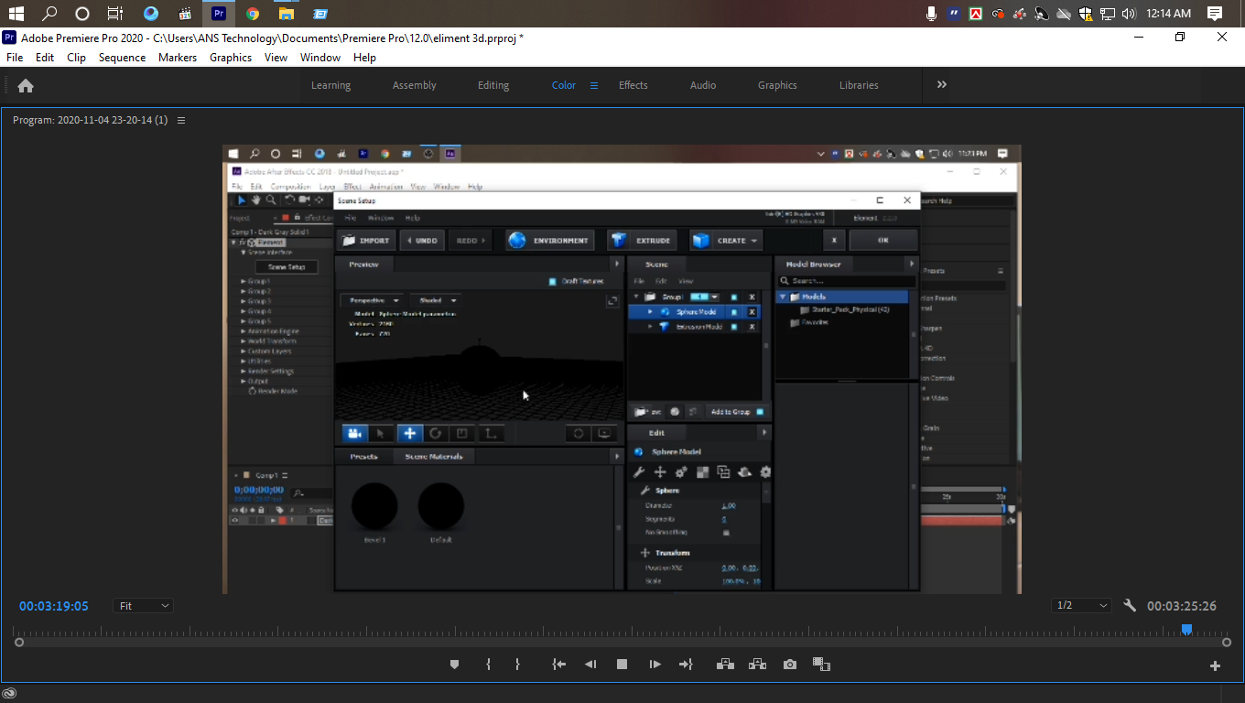Click the Program: 2020-11-04 23-20-14 panel title
The width and height of the screenshot is (1245, 703).
click(90, 121)
